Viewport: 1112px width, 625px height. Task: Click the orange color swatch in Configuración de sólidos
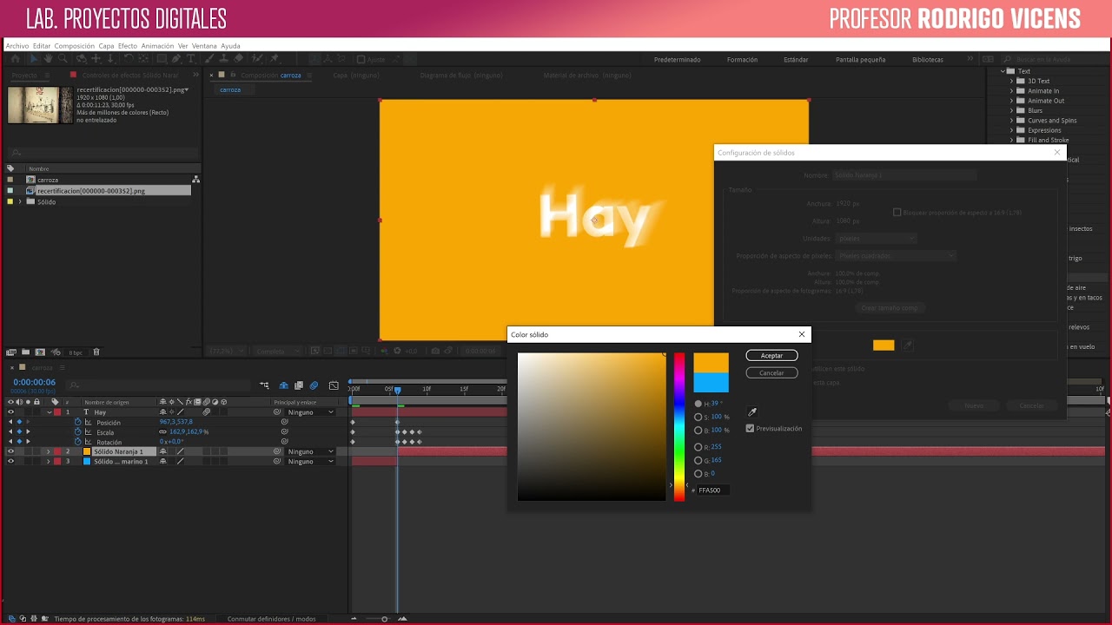click(884, 345)
